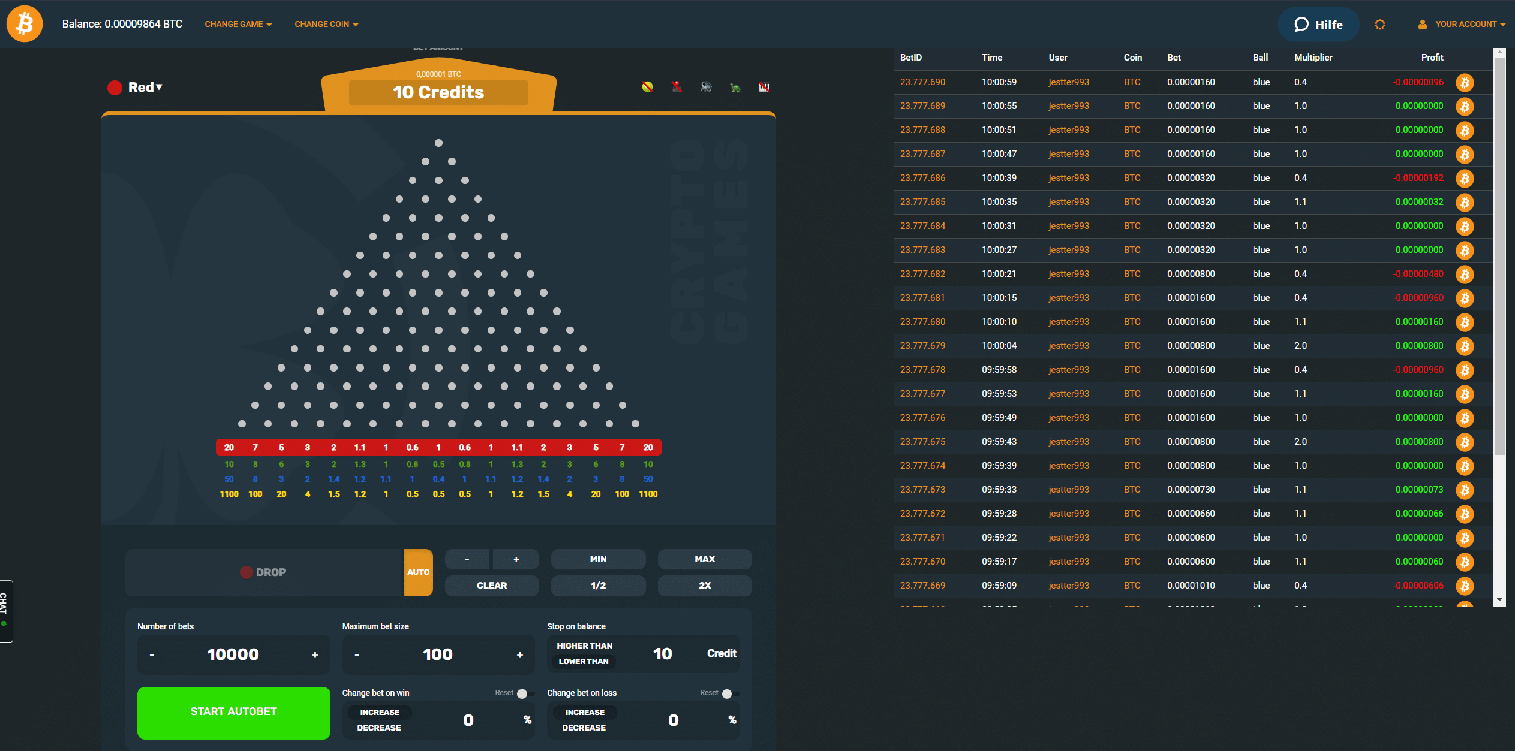The width and height of the screenshot is (1515, 751).
Task: Decrease Number of bets with minus
Action: pos(152,655)
